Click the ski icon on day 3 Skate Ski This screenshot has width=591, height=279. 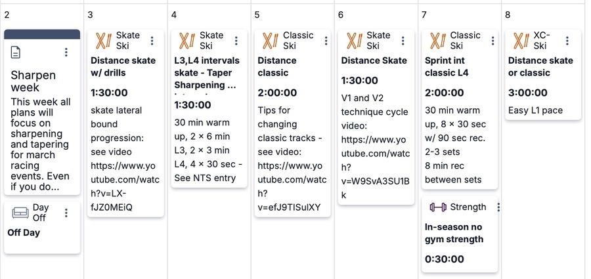pyautogui.click(x=104, y=41)
